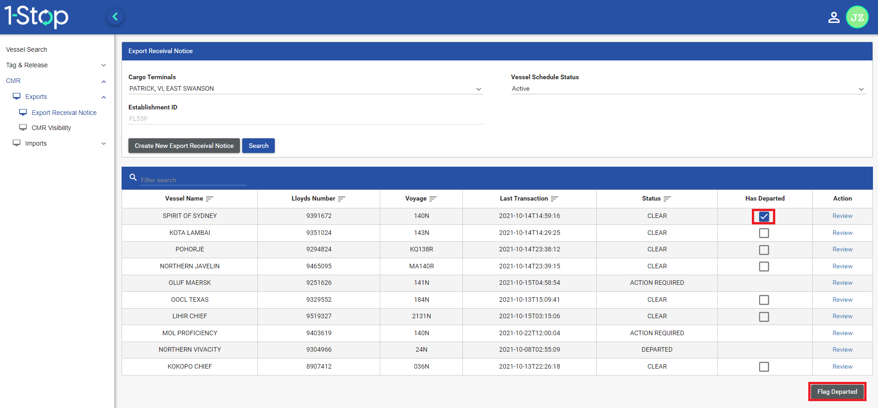Collapse the sidebar with the back arrow
This screenshot has width=878, height=408.
tap(115, 17)
